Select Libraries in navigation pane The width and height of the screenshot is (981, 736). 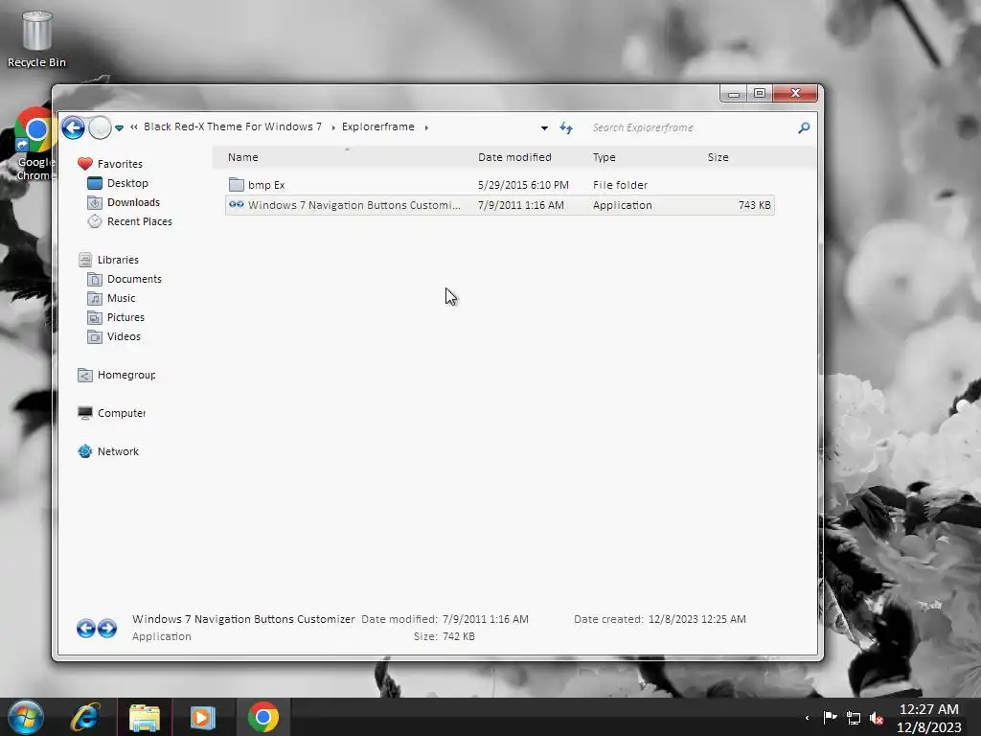click(x=118, y=260)
